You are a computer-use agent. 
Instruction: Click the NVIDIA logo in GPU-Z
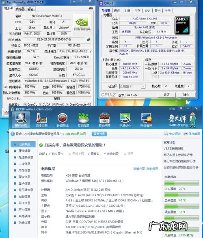(x=82, y=25)
